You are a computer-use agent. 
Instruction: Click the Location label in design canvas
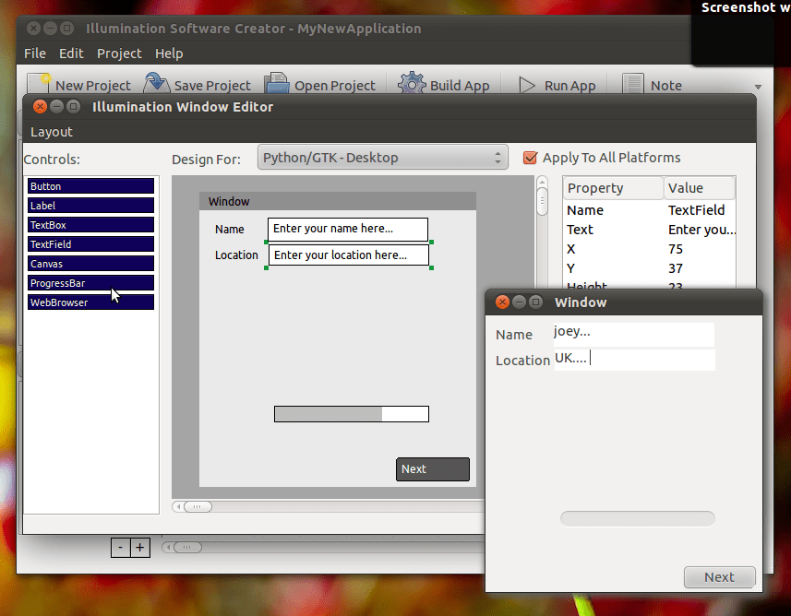coord(236,255)
